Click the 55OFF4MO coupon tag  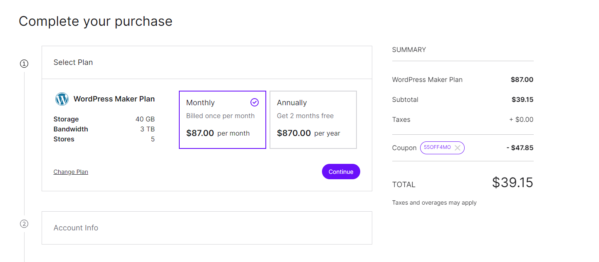442,148
